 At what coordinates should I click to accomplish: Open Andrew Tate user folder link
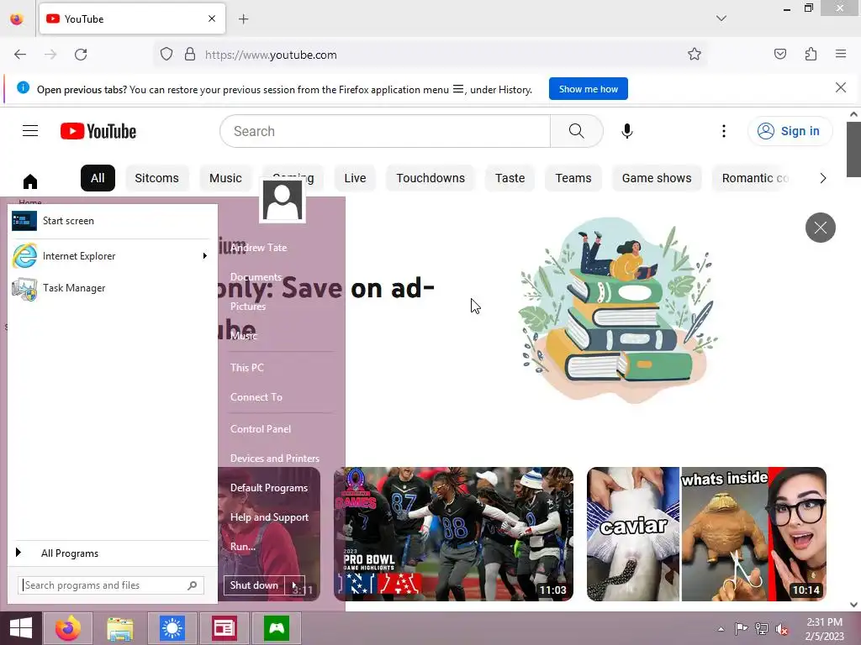tap(259, 248)
